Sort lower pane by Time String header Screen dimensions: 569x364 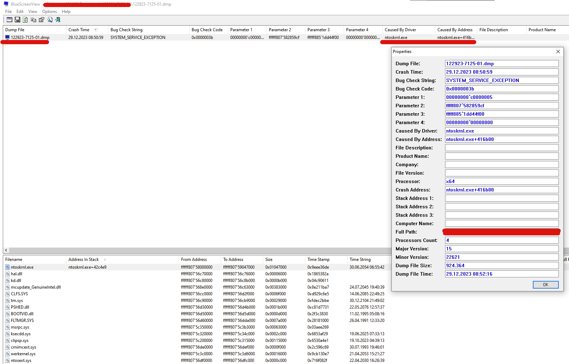[x=368, y=259]
